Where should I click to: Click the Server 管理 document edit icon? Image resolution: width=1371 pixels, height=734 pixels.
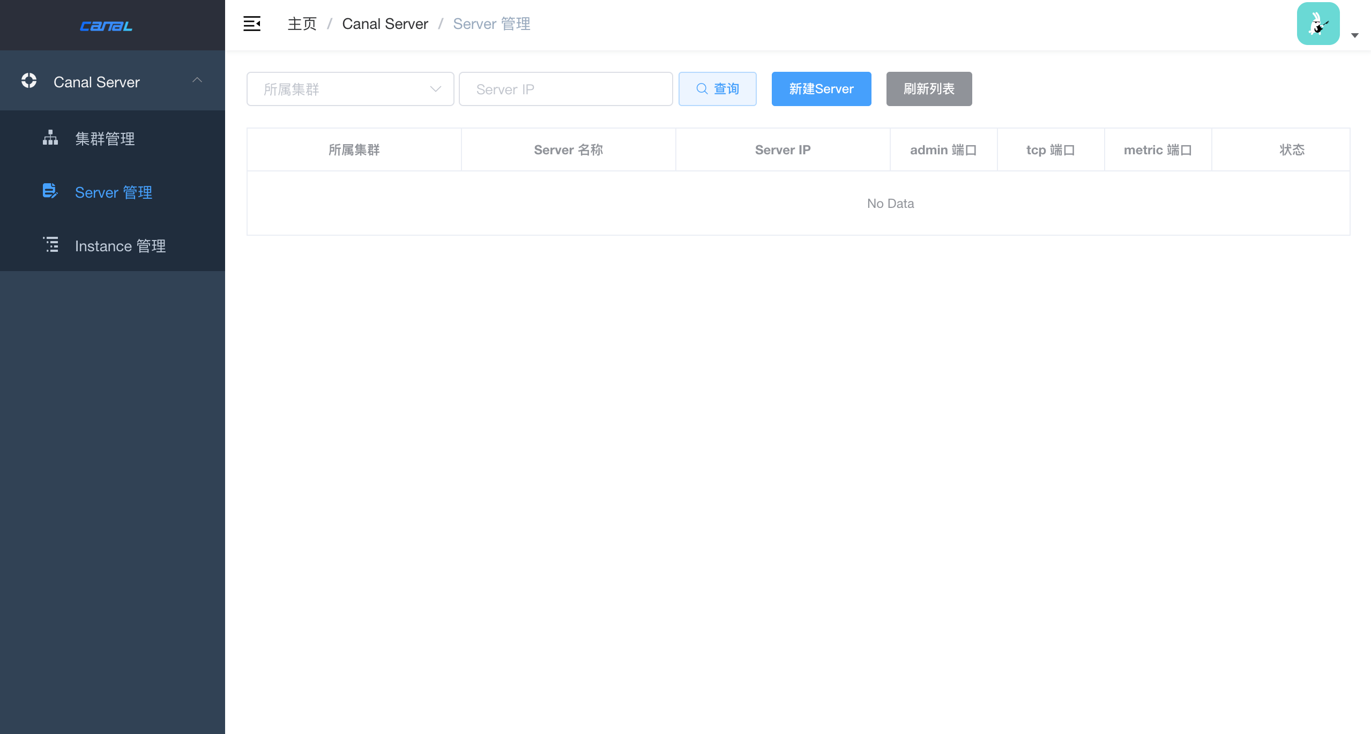pyautogui.click(x=50, y=191)
